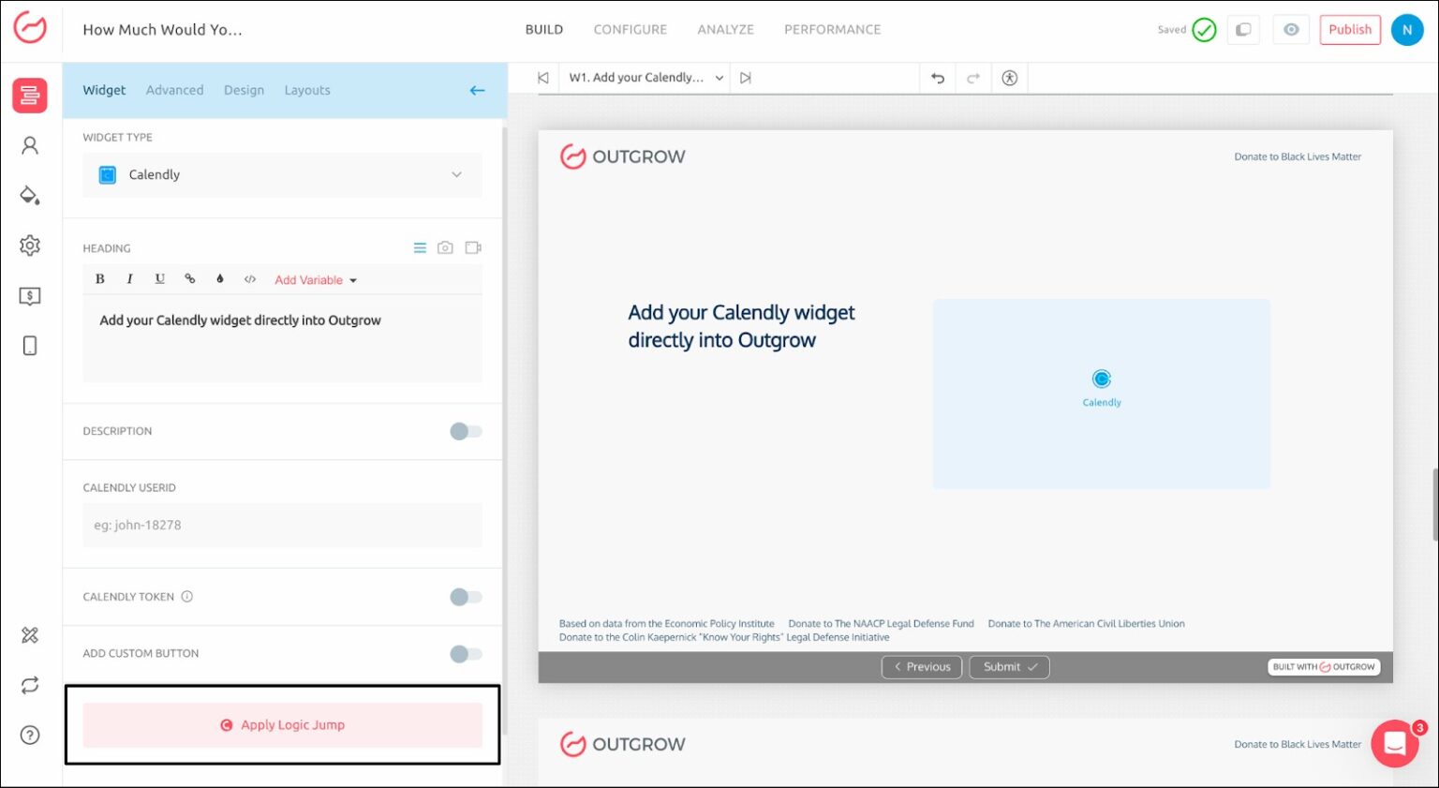Open the Widget Type Calendly dropdown
The image size is (1439, 788).
(282, 175)
